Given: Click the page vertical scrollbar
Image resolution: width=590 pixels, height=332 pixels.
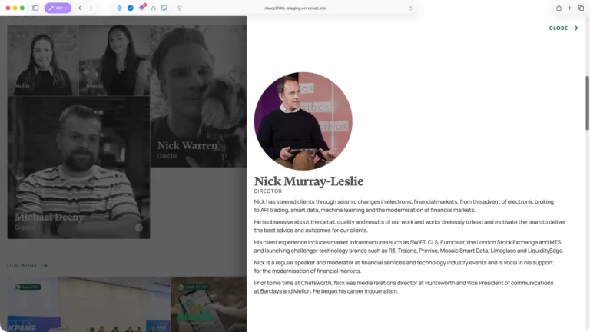Looking at the screenshot, I should click(587, 103).
